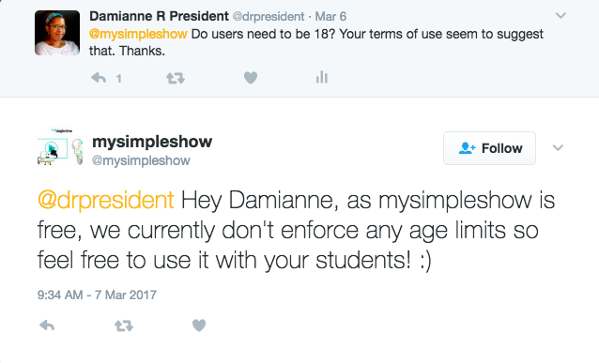Follow the mysimpleshow account
Viewport: 599px width, 363px height.
[x=489, y=148]
